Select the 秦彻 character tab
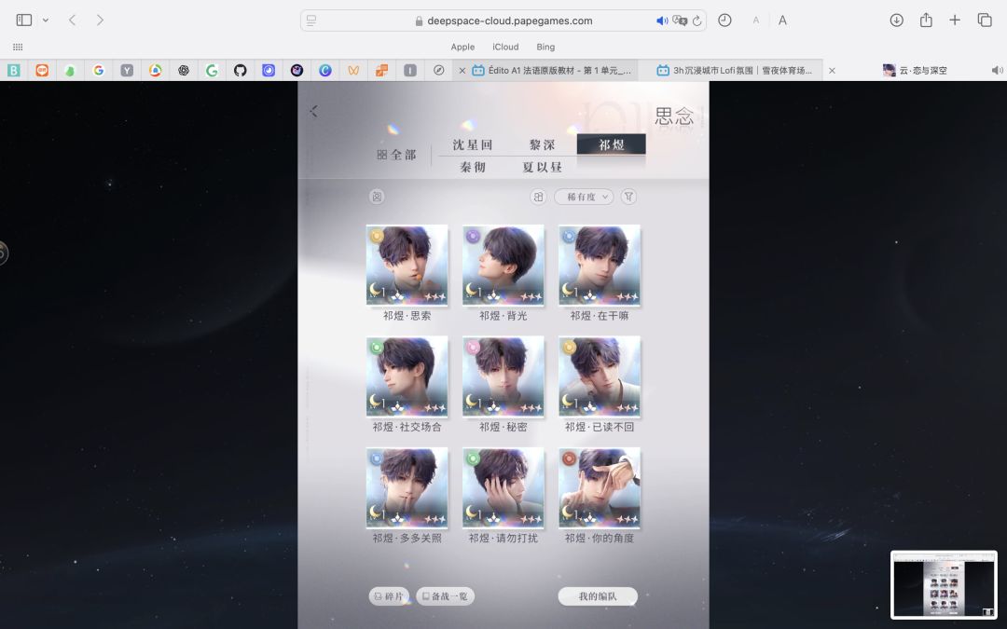The height and width of the screenshot is (629, 1007). pos(472,168)
